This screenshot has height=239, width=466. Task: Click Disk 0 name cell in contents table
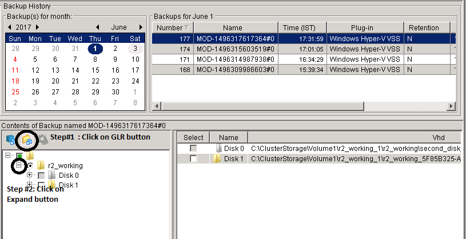229,148
